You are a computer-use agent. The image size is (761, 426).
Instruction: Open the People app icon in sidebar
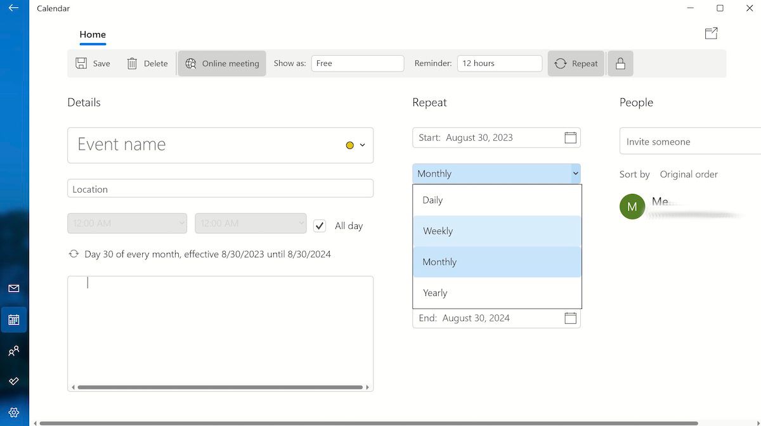[13, 351]
